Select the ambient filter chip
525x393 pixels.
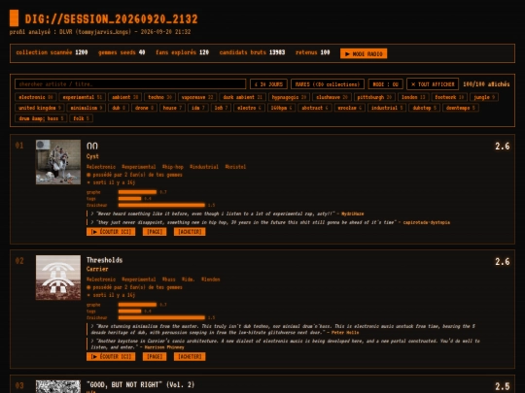tap(124, 97)
